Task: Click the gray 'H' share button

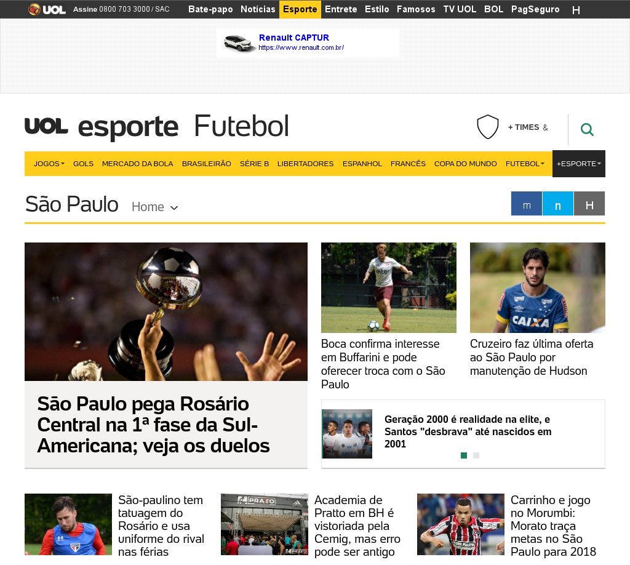Action: (589, 204)
